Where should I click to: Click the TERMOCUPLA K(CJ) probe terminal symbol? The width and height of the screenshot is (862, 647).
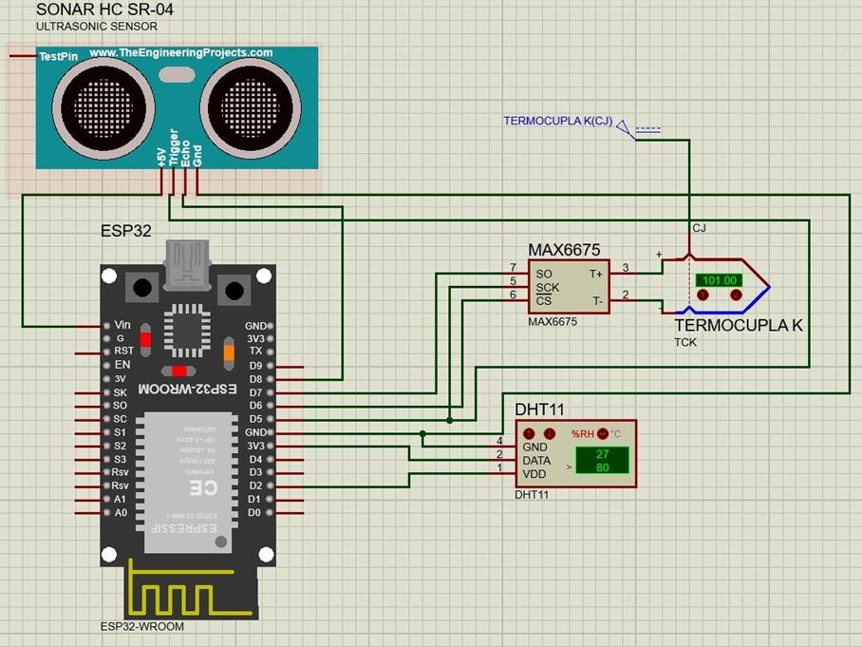point(627,130)
